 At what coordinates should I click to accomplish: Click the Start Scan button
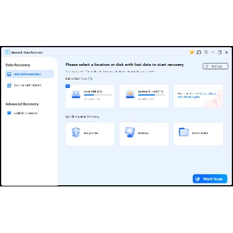[210, 179]
